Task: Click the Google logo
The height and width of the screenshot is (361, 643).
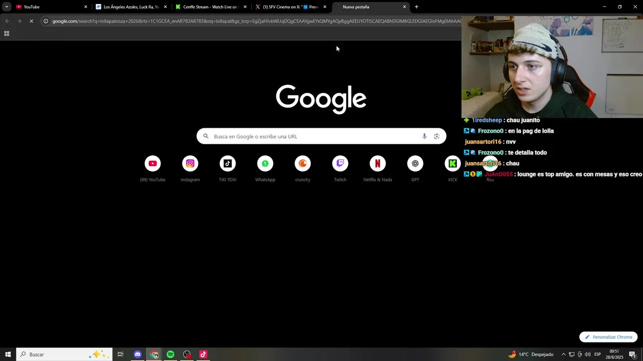Action: 321,99
